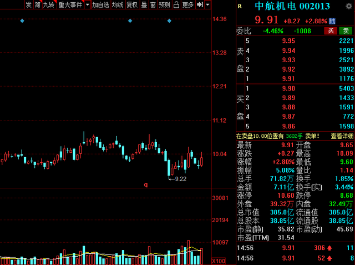Select buy level 5 price 9.86
Image resolution: width=355 pixels, height=265 pixels.
click(x=288, y=126)
